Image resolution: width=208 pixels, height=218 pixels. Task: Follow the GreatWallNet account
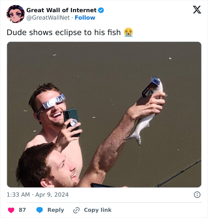coord(85,18)
